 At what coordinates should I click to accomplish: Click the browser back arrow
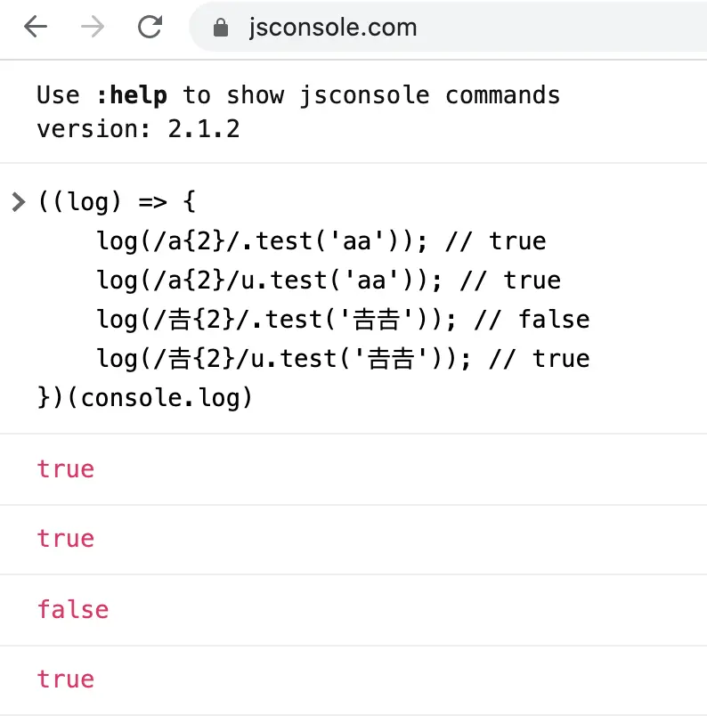[x=36, y=27]
